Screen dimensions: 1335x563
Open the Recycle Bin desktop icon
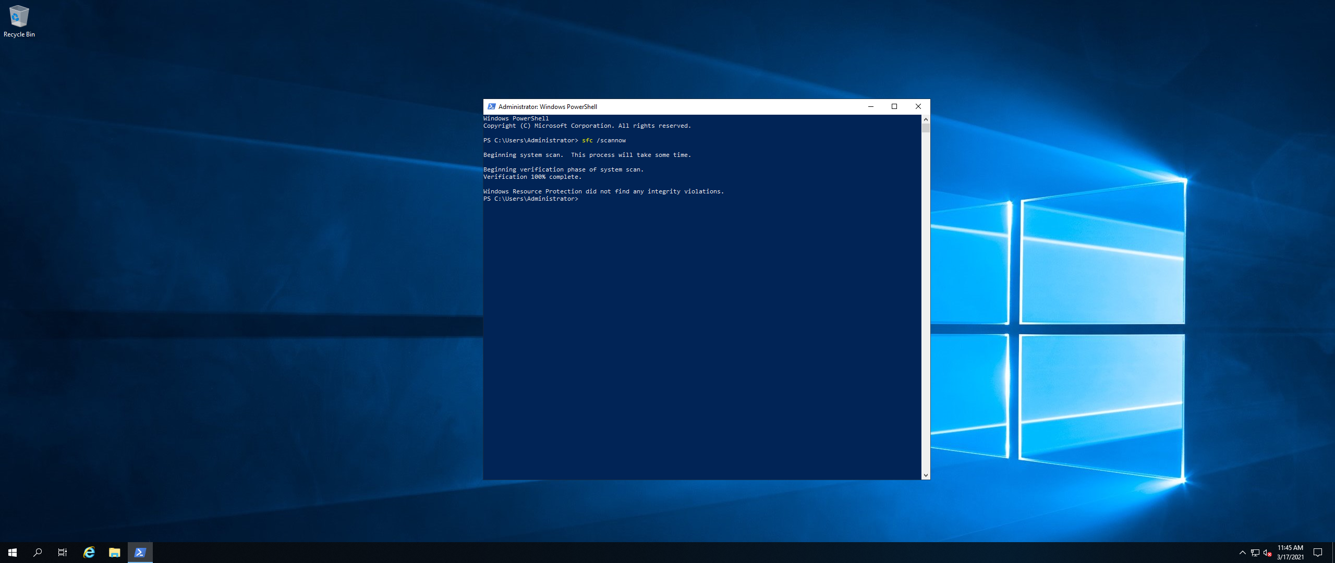click(x=19, y=21)
